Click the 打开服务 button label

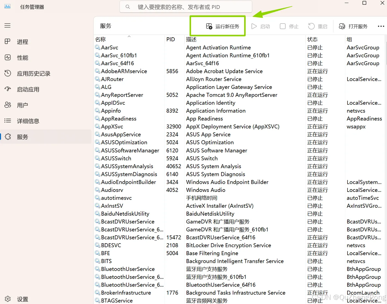coord(358,27)
